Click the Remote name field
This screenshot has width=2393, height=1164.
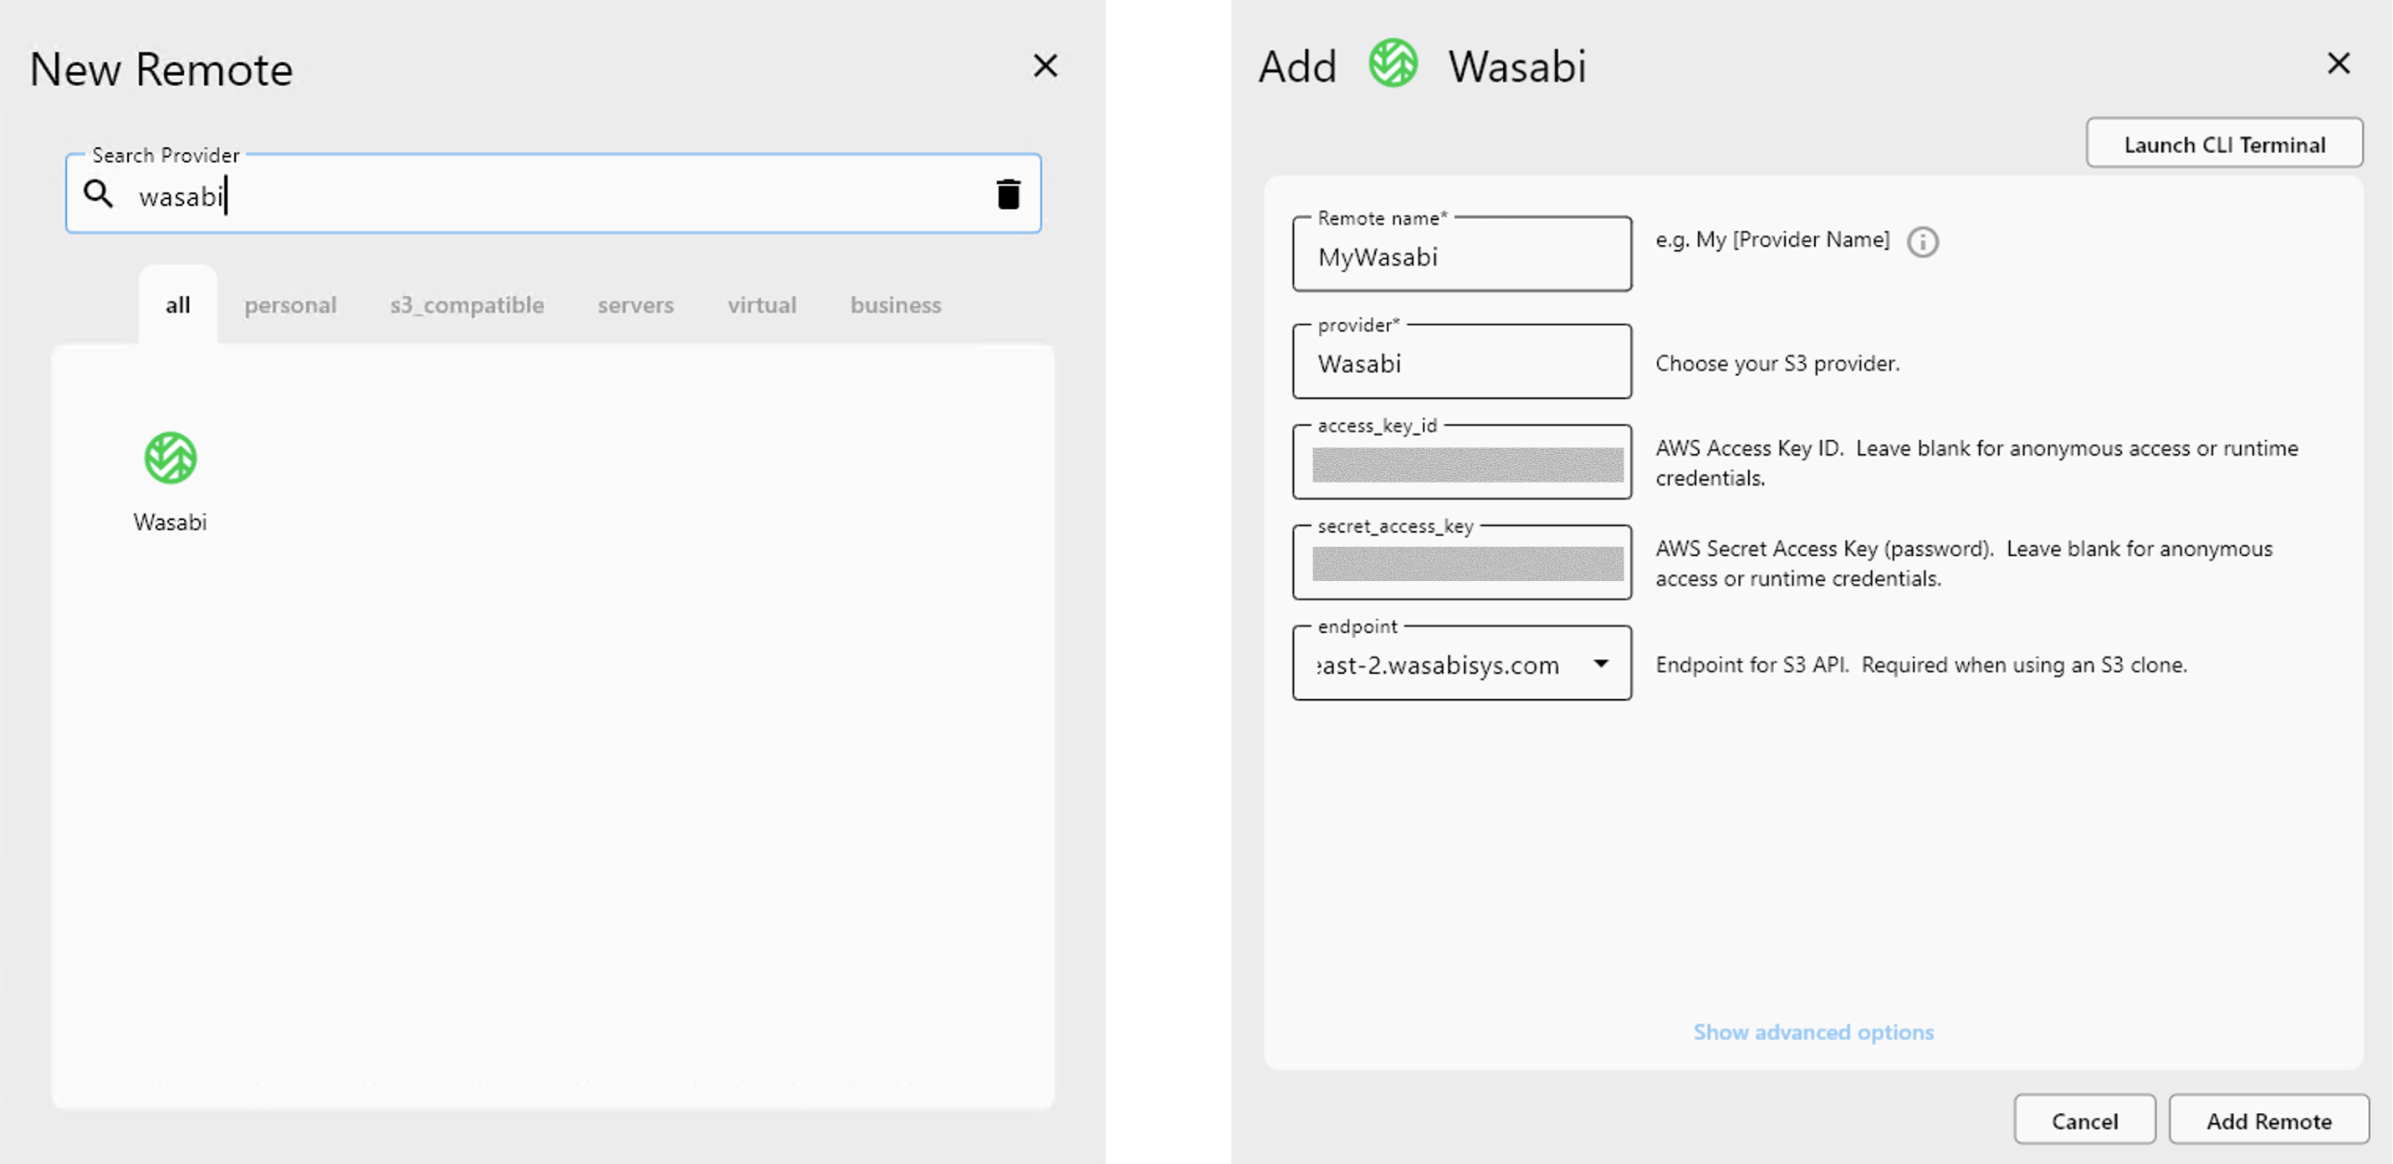pos(1461,258)
